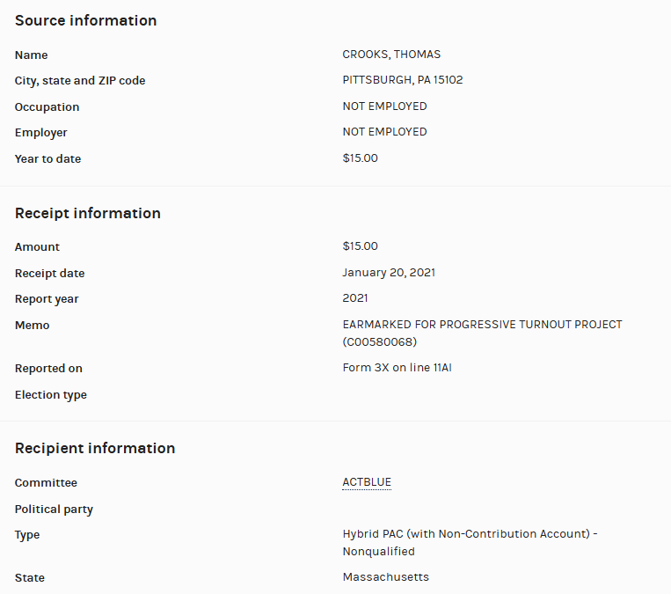Click the Source information heading

(85, 20)
